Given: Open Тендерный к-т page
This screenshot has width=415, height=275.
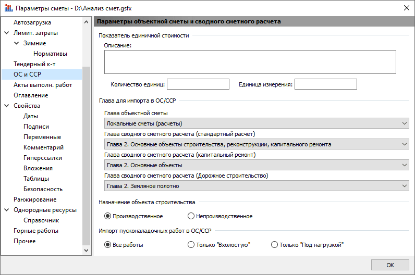Looking at the screenshot, I should tap(34, 64).
